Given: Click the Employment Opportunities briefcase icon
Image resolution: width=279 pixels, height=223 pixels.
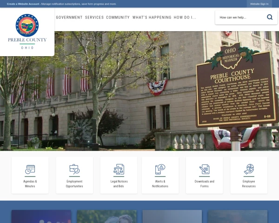Looking at the screenshot, I should point(74,169).
